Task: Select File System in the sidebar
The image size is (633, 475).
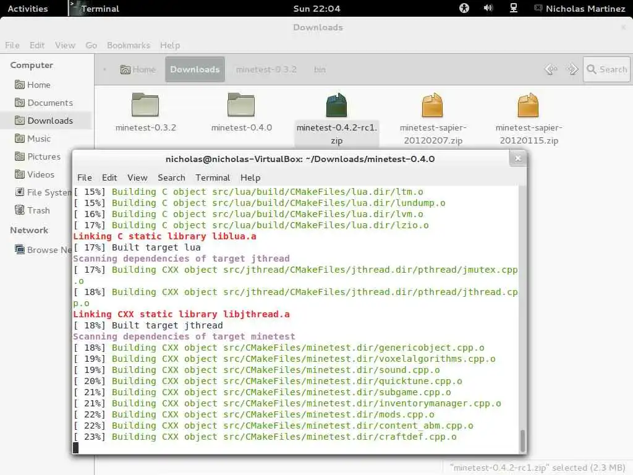Action: pos(37,192)
